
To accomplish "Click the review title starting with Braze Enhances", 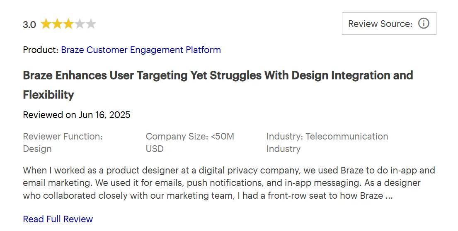I will (218, 75).
